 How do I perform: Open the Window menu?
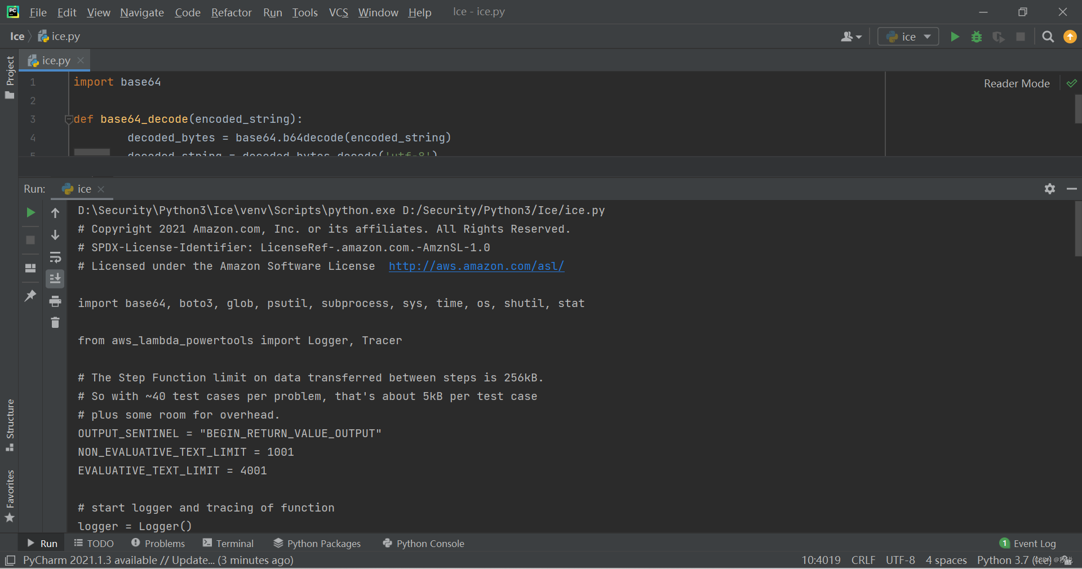(x=378, y=12)
